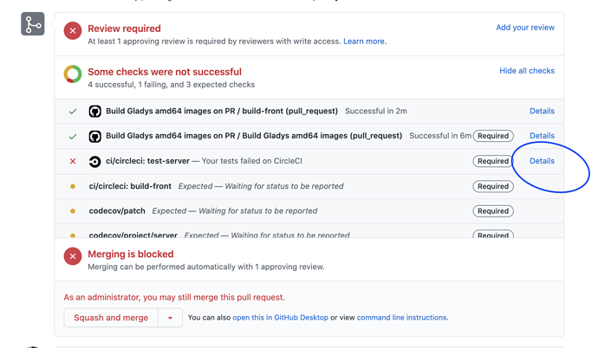Click green checkmark of build-front pull_request check

pyautogui.click(x=73, y=112)
